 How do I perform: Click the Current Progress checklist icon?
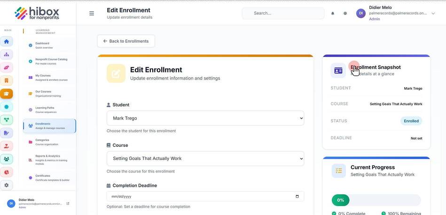339,171
